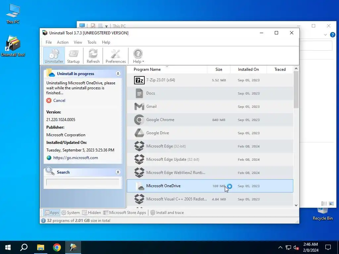The height and width of the screenshot is (254, 339).
Task: Open the Uninstaller toolbar section
Action: (54, 56)
